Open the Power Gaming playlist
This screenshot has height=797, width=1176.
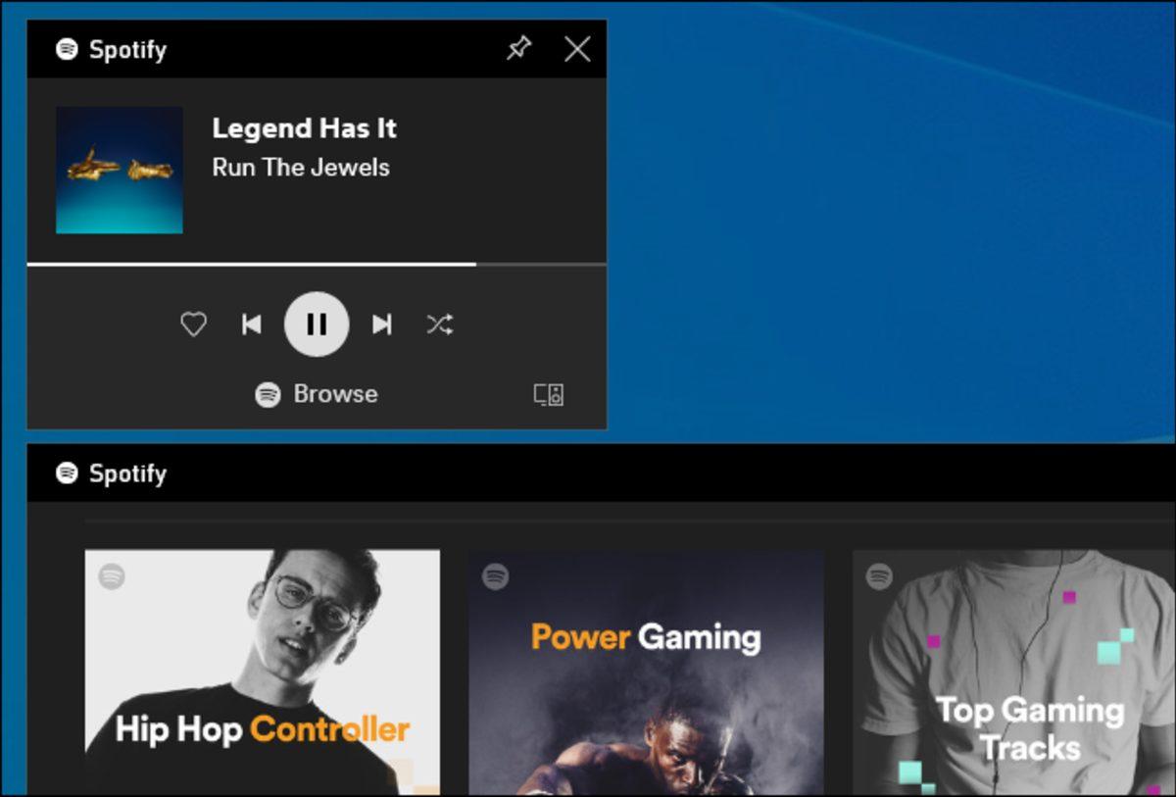tap(647, 676)
